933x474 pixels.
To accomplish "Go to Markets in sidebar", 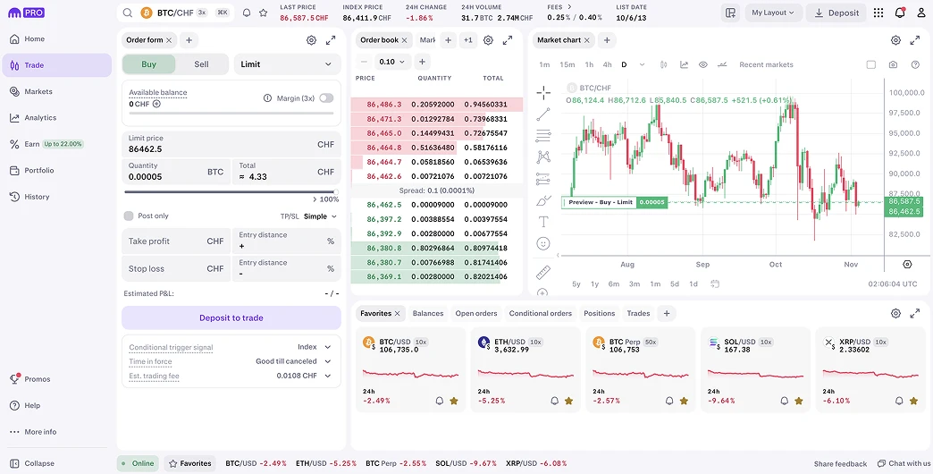I will click(56, 92).
